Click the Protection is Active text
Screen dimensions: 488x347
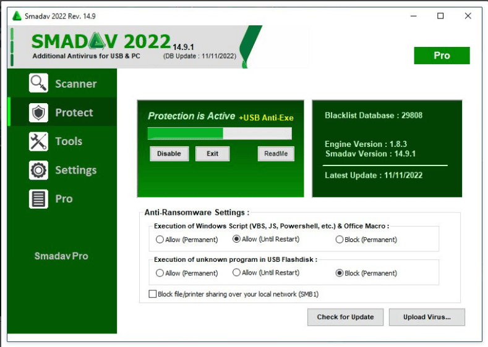(x=191, y=116)
